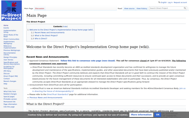Hide the Contents table via hide toggle
Viewport: 189px width, 118px height.
[x=65, y=26]
